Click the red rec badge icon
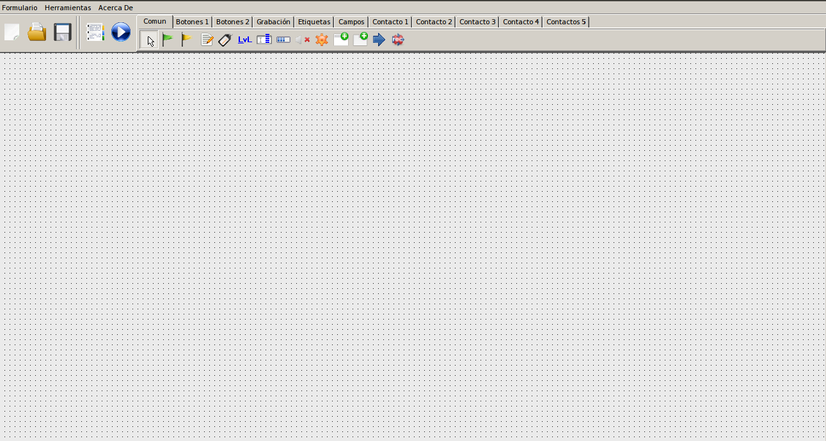 coord(398,40)
